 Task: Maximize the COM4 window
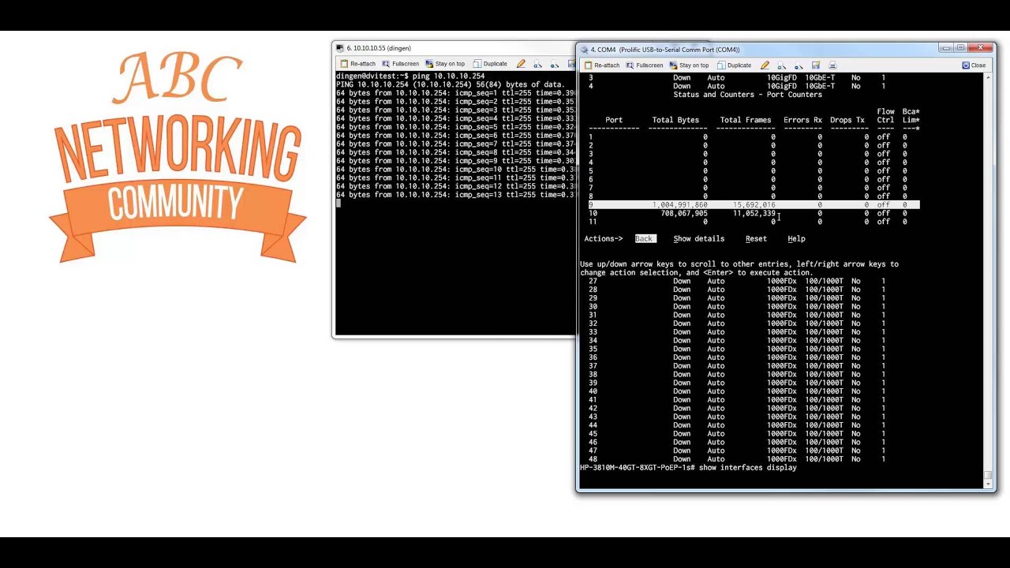point(960,48)
